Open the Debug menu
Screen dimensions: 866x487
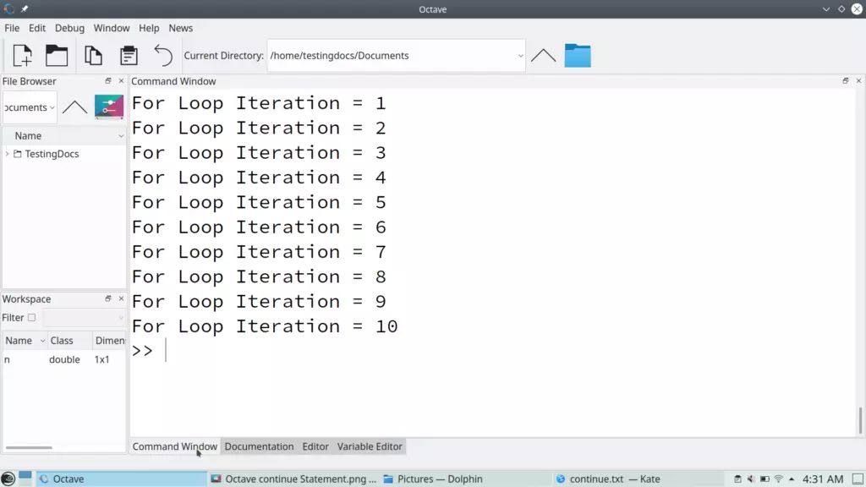click(69, 28)
